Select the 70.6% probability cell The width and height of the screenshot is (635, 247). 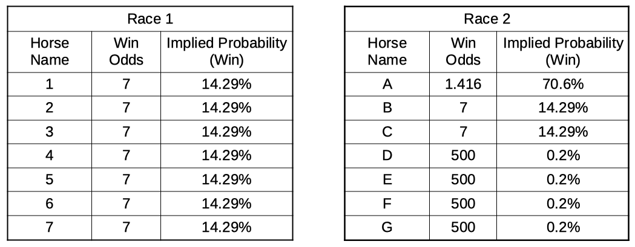pyautogui.click(x=563, y=85)
